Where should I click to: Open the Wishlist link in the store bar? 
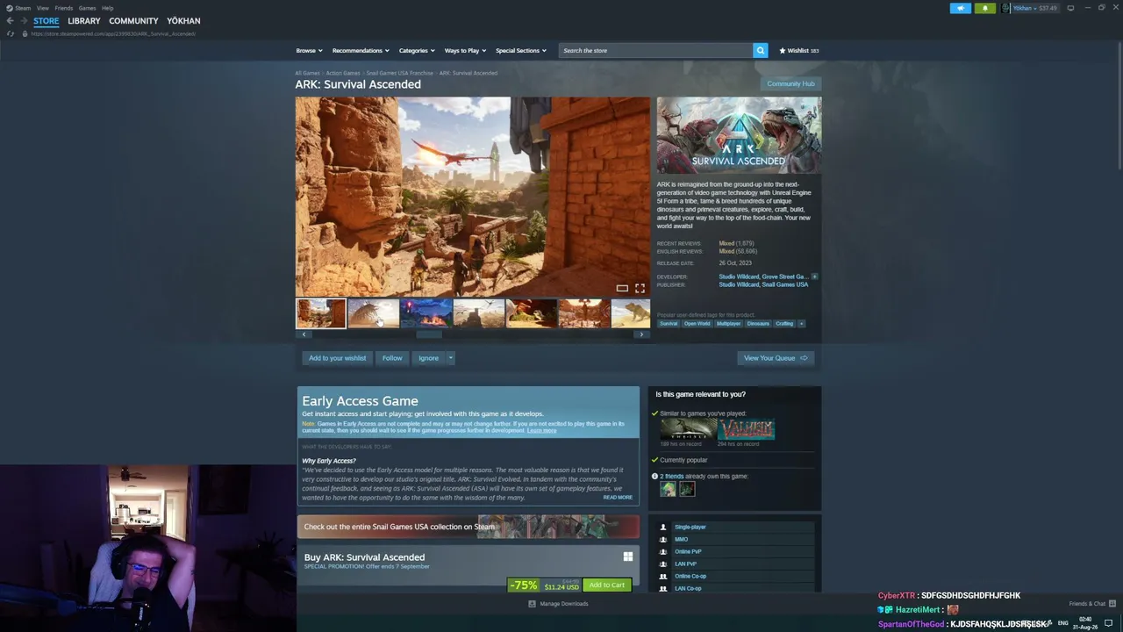click(798, 51)
